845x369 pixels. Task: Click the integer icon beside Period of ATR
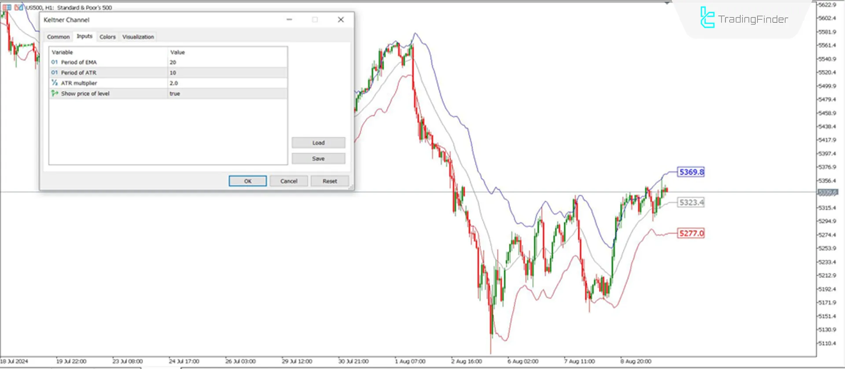pos(55,72)
